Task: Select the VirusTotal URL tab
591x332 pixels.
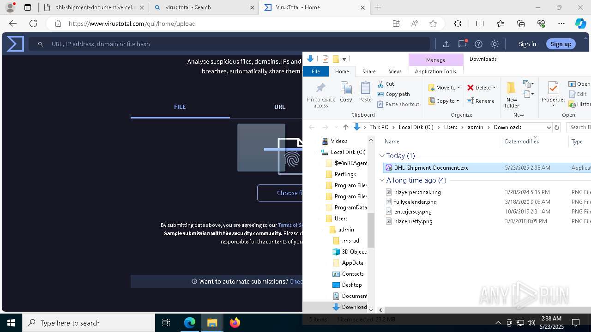Action: [280, 107]
